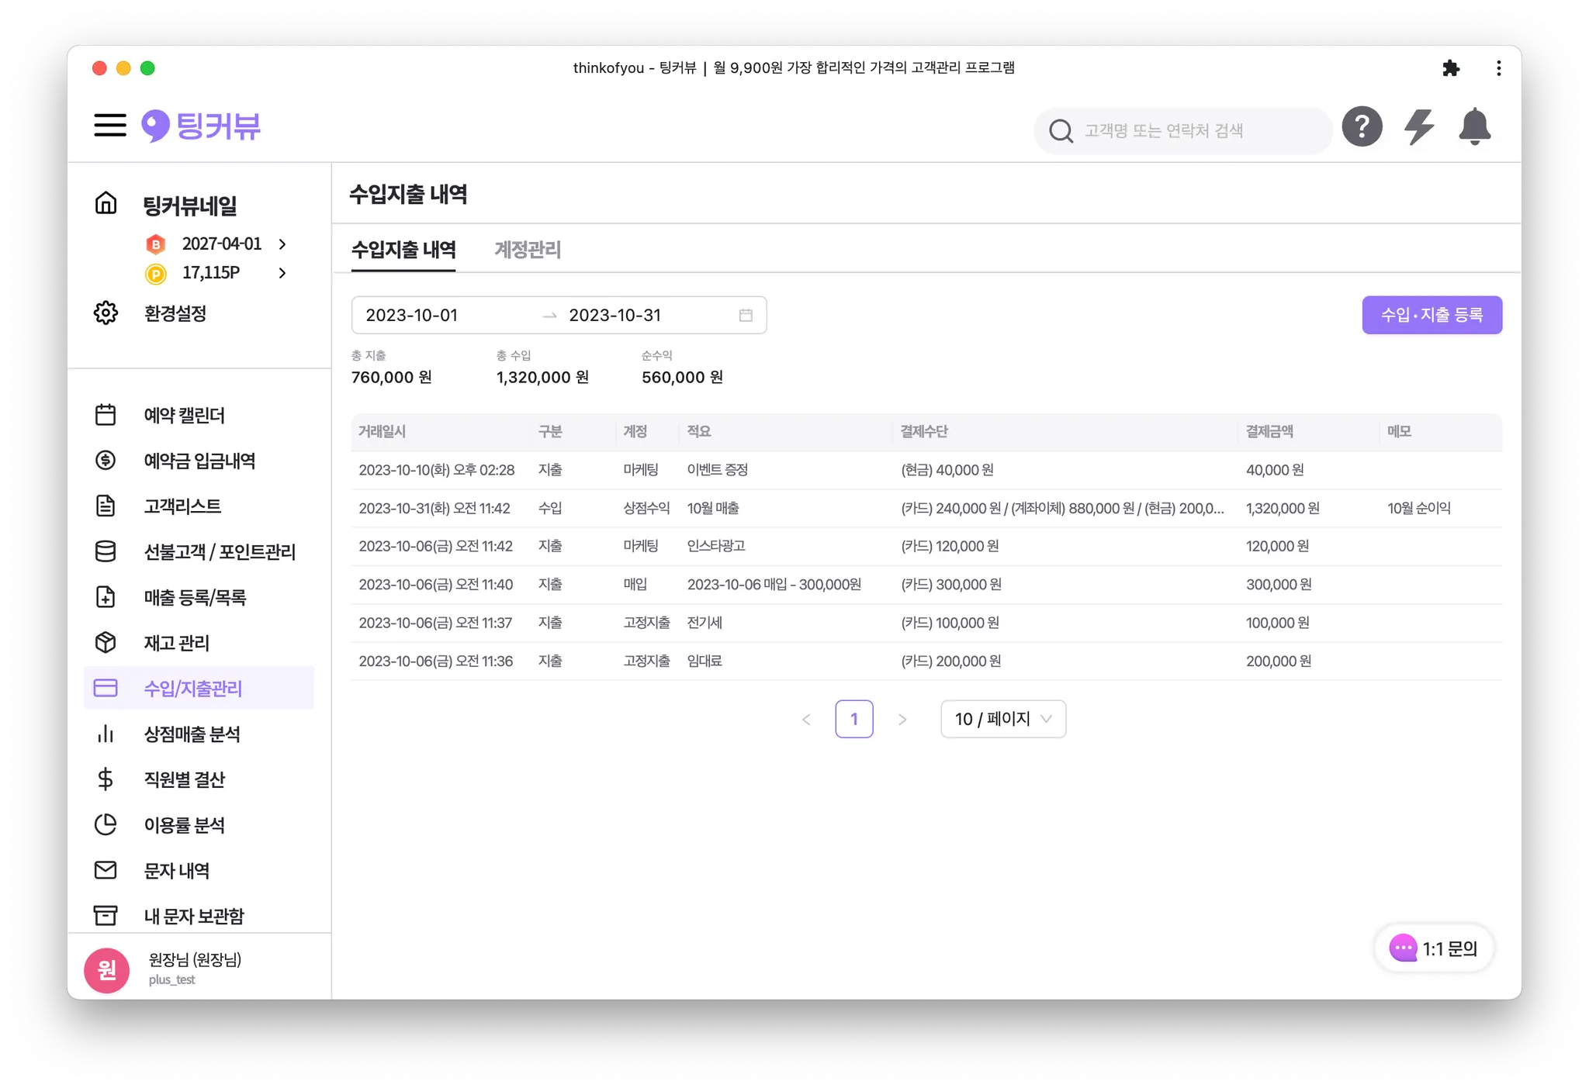Click the lightning bolt icon
This screenshot has width=1589, height=1088.
[x=1418, y=127]
